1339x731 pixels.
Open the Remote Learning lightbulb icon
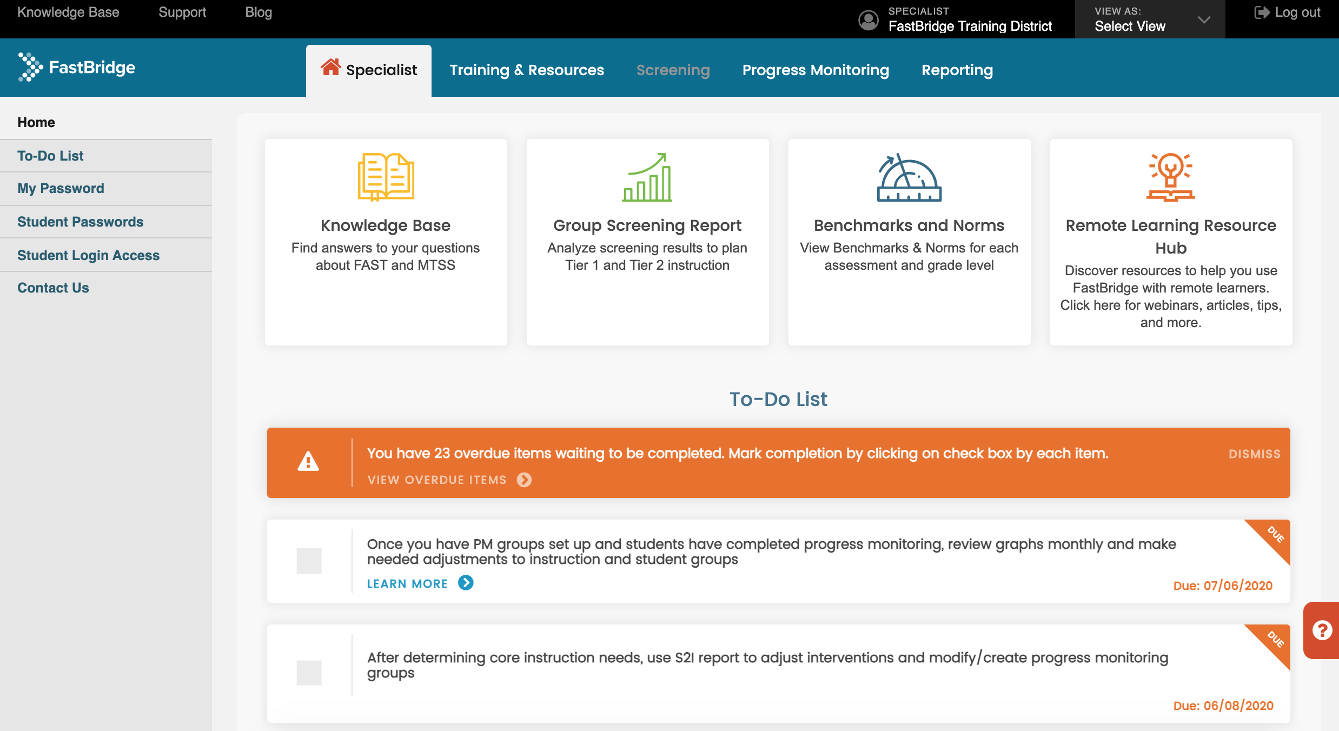click(x=1170, y=177)
